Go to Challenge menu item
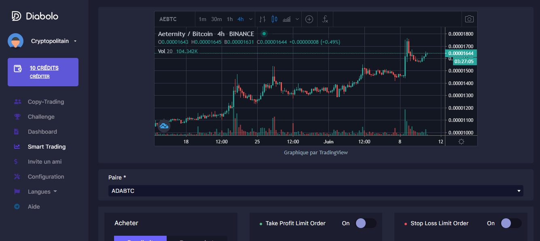 (x=41, y=117)
